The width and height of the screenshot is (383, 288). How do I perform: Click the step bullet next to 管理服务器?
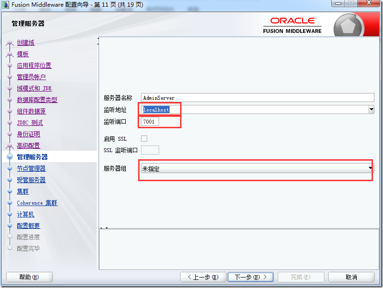click(x=10, y=157)
